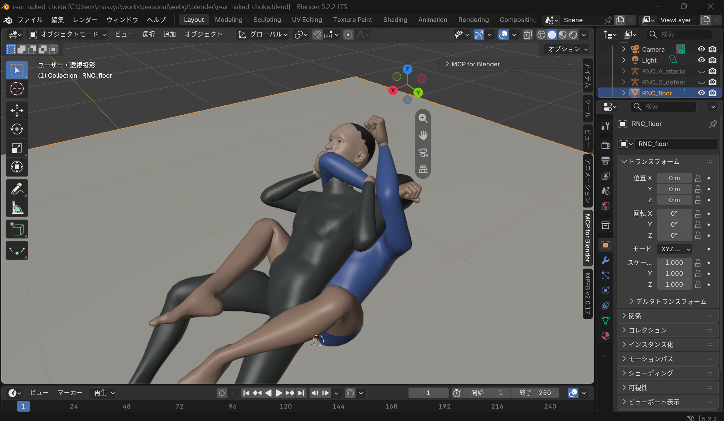Open the ファイル menu
The width and height of the screenshot is (724, 421).
click(30, 20)
